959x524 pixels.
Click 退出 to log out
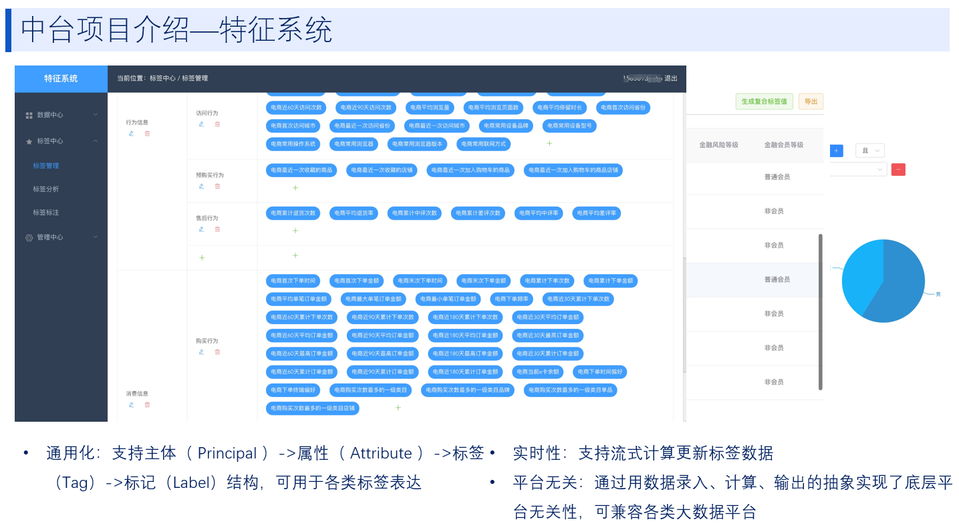point(670,78)
